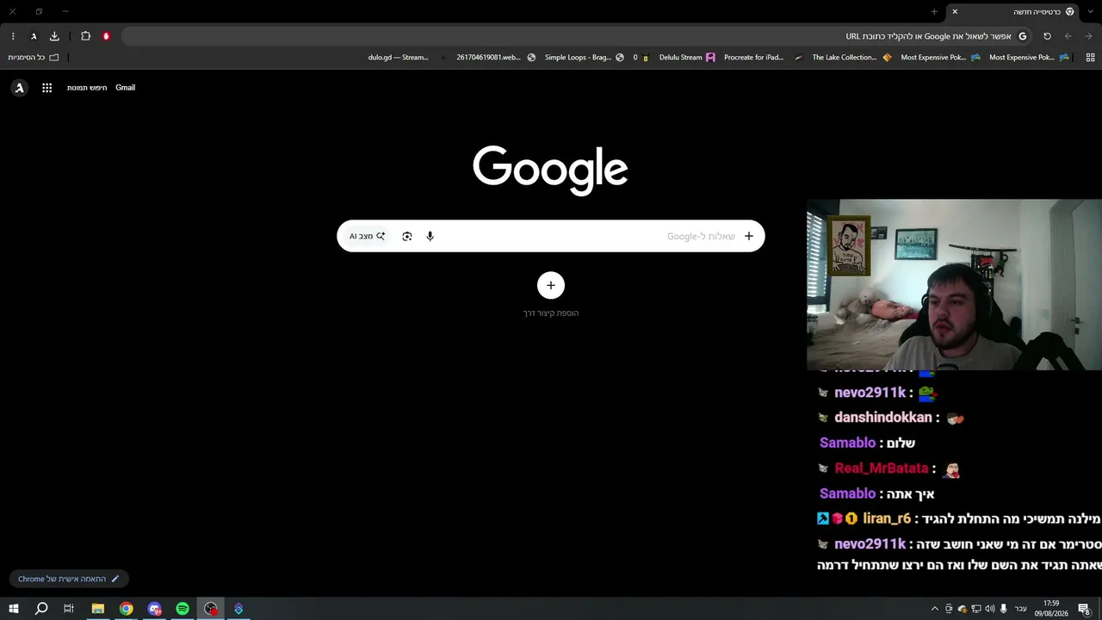Open the 261704619081.web bookmark
Viewport: 1102px width, 620px height.
click(x=495, y=58)
